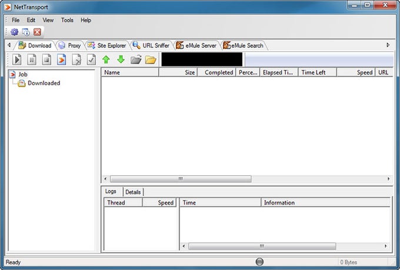Switch to the Logs tab

(111, 191)
